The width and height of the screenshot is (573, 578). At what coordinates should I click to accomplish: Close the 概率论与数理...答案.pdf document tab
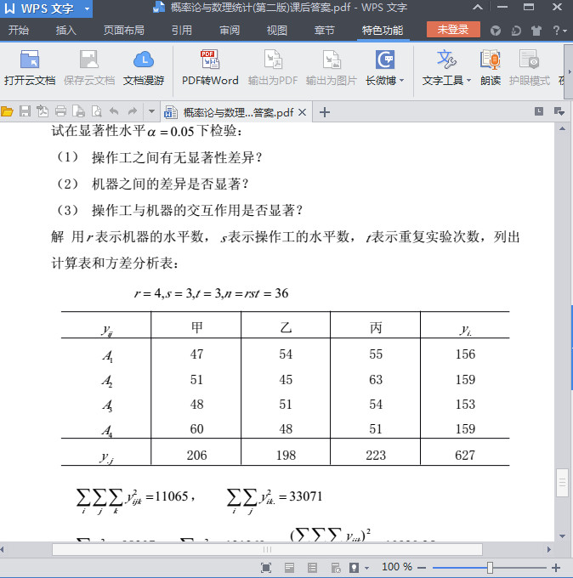pyautogui.click(x=302, y=112)
